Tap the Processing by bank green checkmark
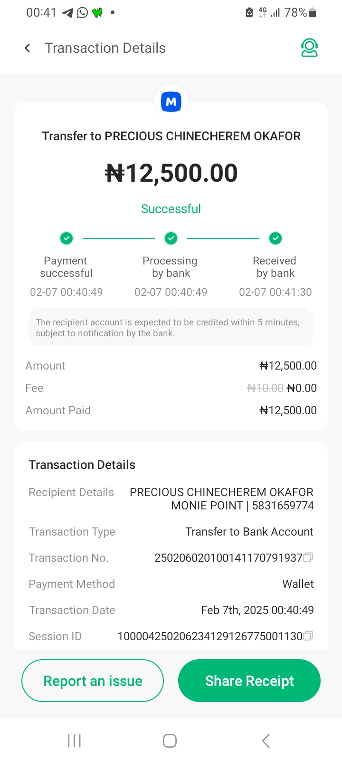 (171, 238)
